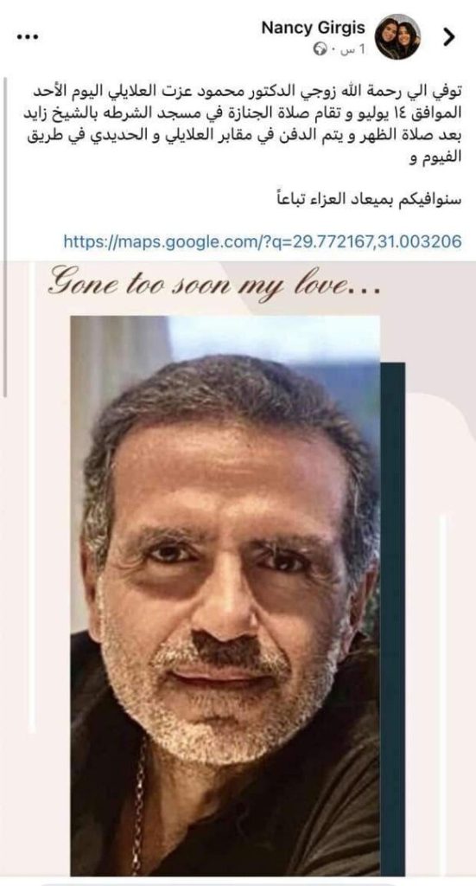The width and height of the screenshot is (476, 886).
Task: Tap the neck chain in the photo
Action: click(138, 808)
